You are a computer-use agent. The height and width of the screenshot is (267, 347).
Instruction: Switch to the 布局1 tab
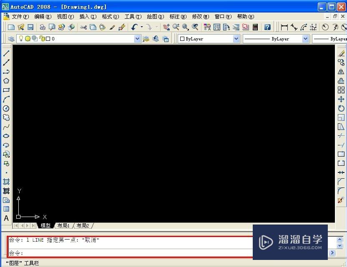click(x=63, y=225)
